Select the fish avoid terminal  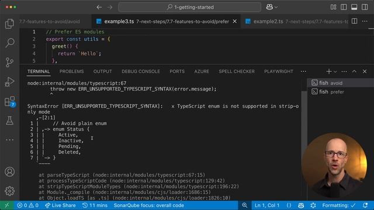(x=340, y=83)
